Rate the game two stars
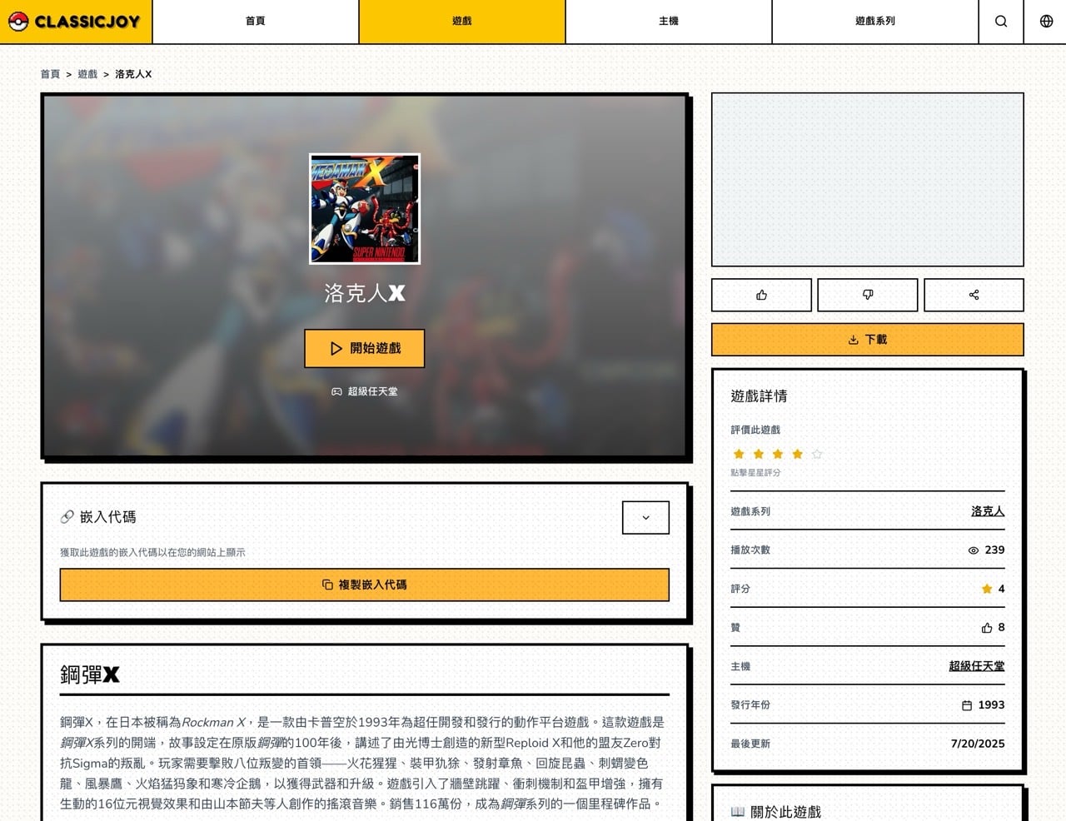This screenshot has width=1066, height=821. click(x=758, y=454)
